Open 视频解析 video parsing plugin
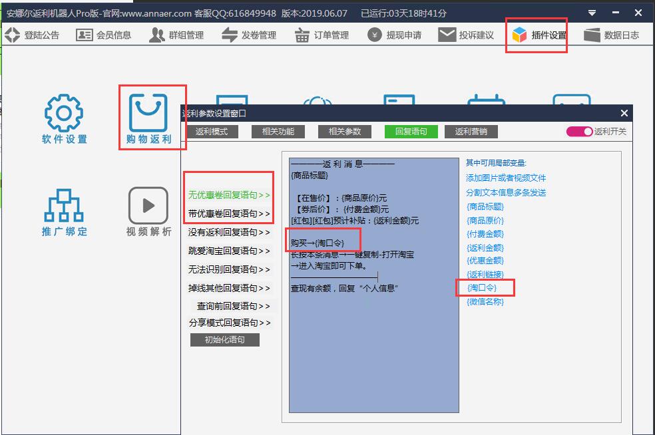This screenshot has height=435, width=655. coord(148,212)
